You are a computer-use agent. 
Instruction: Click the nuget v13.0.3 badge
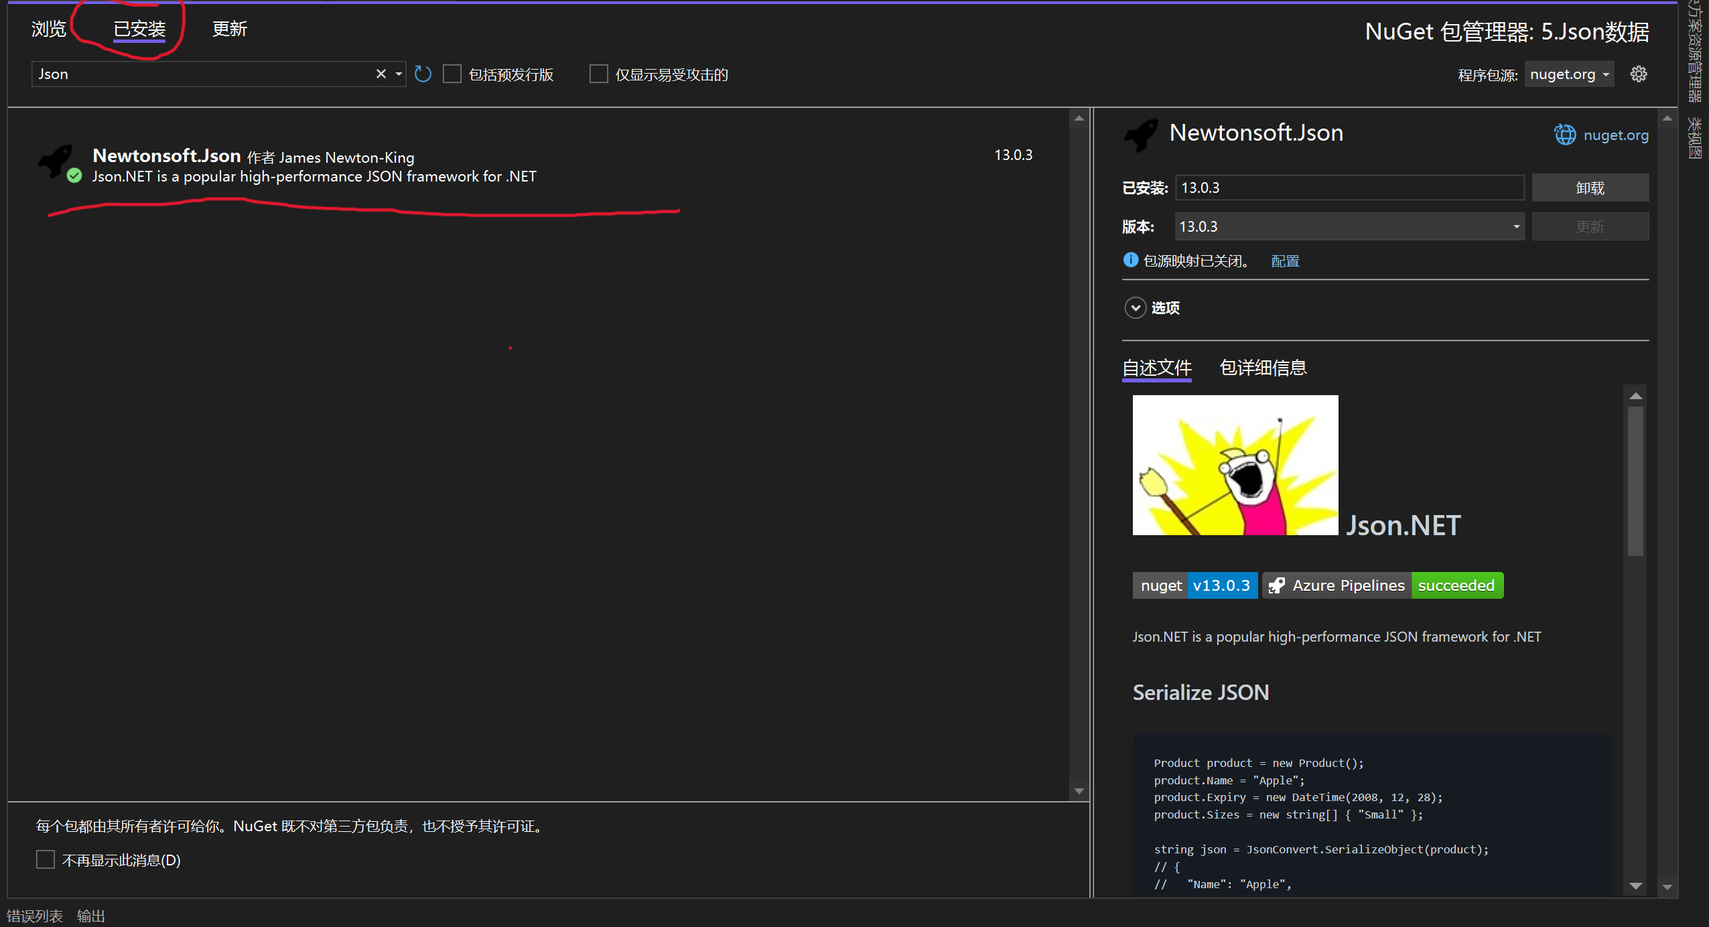pos(1194,585)
